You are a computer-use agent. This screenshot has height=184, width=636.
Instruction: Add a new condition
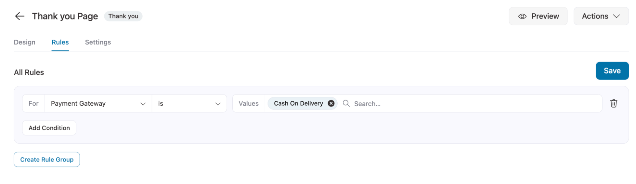pos(49,128)
